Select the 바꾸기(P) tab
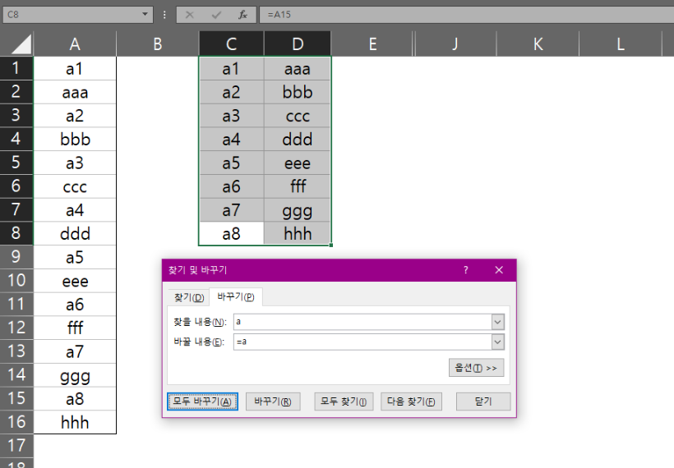The height and width of the screenshot is (468, 674). point(236,296)
